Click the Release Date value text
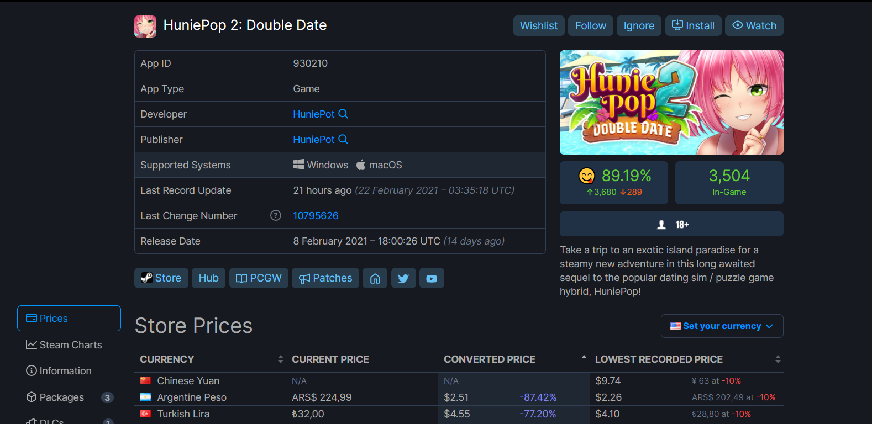 pos(399,241)
